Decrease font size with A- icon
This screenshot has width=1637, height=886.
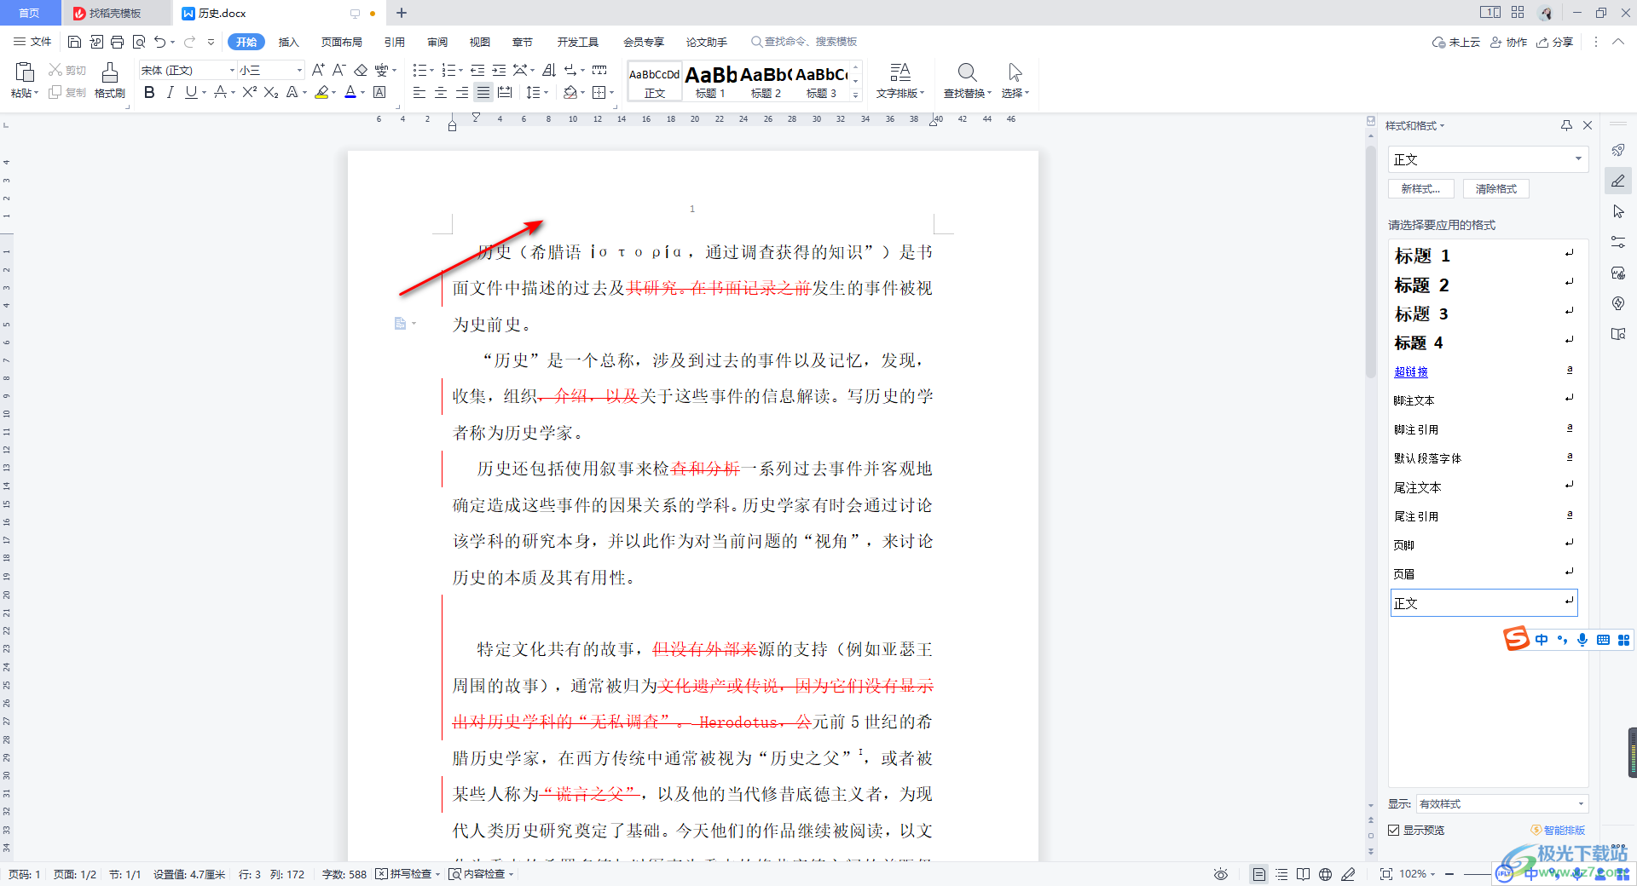point(338,70)
